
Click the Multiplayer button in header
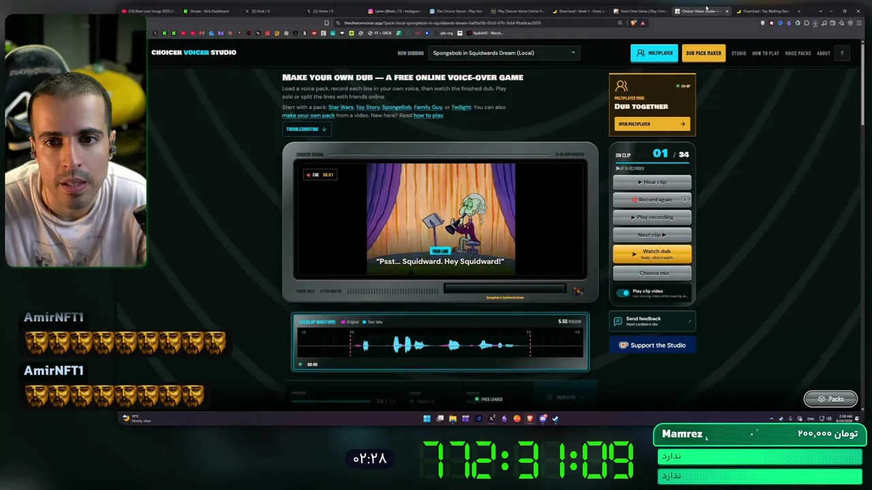point(654,53)
